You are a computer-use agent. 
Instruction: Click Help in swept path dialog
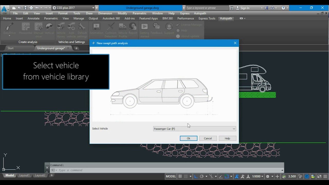(x=227, y=138)
